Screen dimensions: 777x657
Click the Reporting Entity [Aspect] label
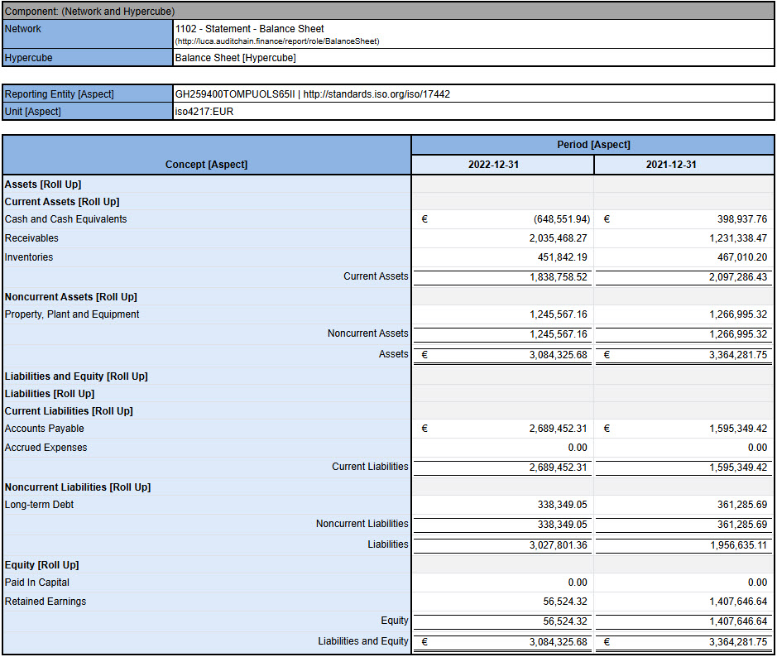click(x=59, y=94)
